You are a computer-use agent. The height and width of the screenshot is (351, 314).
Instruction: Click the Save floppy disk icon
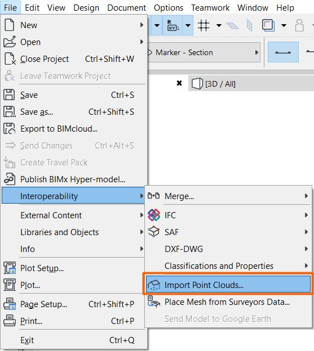pos(9,94)
